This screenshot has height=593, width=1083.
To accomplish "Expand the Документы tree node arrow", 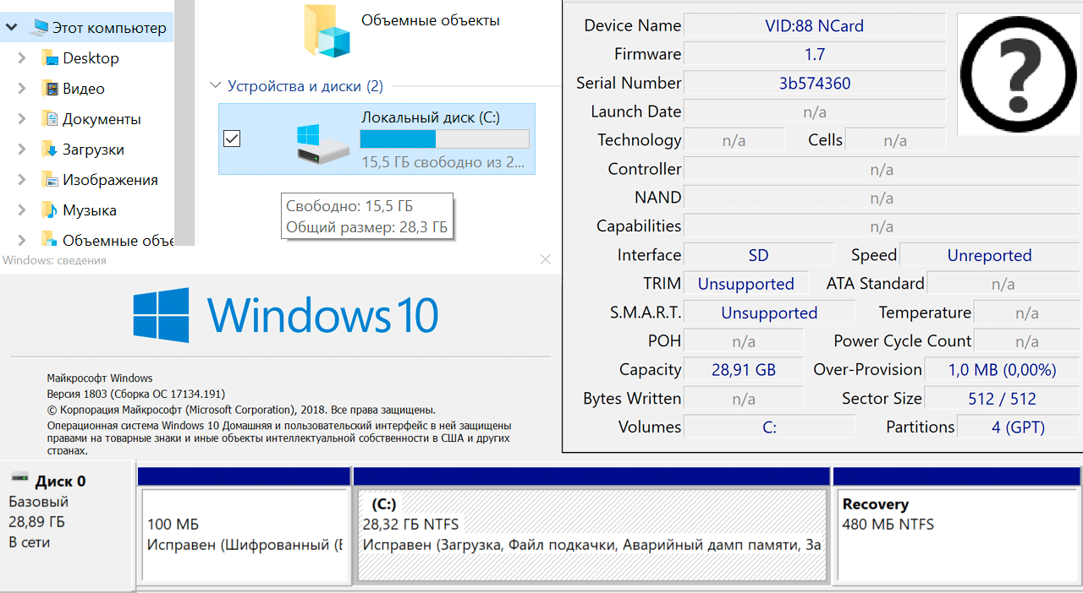I will click(x=23, y=119).
